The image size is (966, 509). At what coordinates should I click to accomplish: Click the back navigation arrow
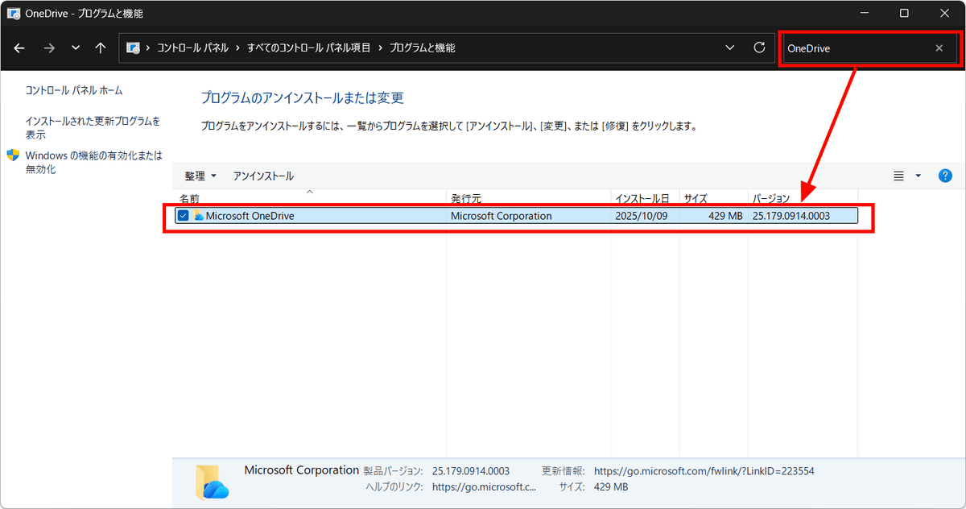click(19, 48)
